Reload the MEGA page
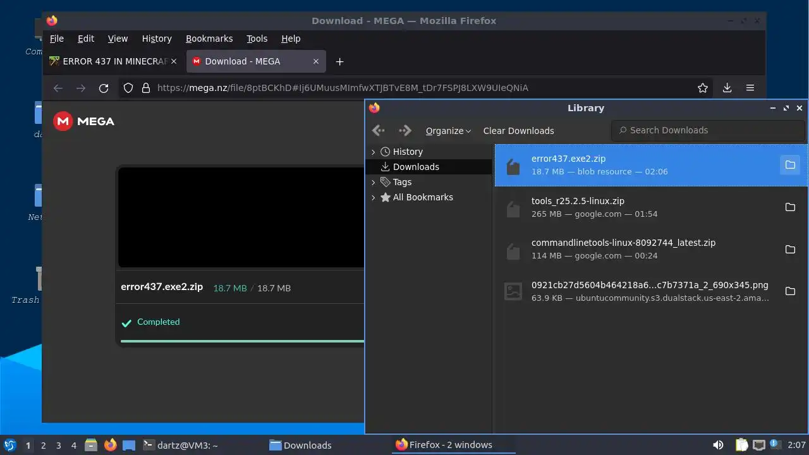 104,88
